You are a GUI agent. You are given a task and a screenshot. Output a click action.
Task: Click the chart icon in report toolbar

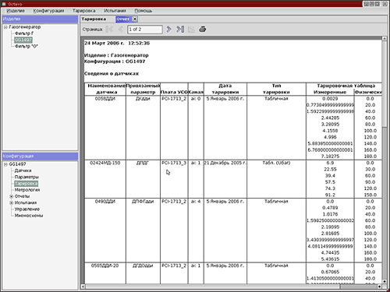pyautogui.click(x=192, y=30)
